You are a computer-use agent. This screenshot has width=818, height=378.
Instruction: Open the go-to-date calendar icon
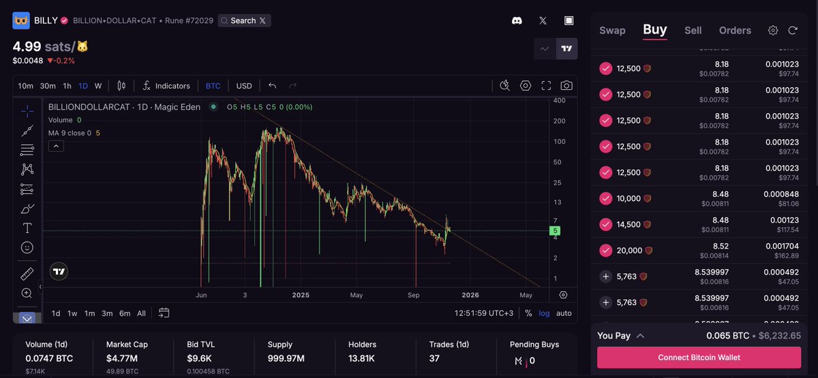point(164,313)
